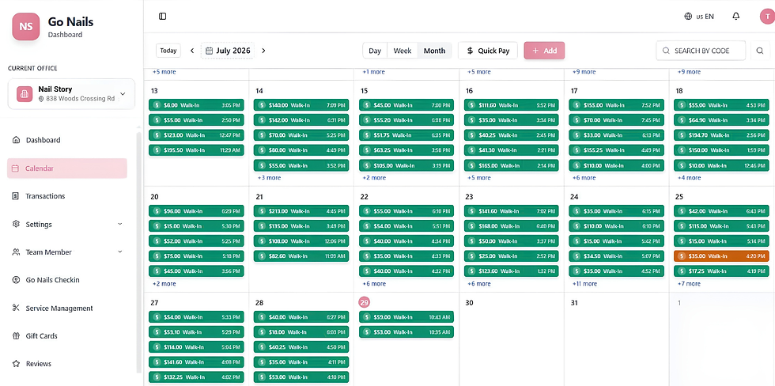Open $82.60 Walk-In at 11:09 AM
Viewport: 775px width, 386px height.
[x=301, y=256]
